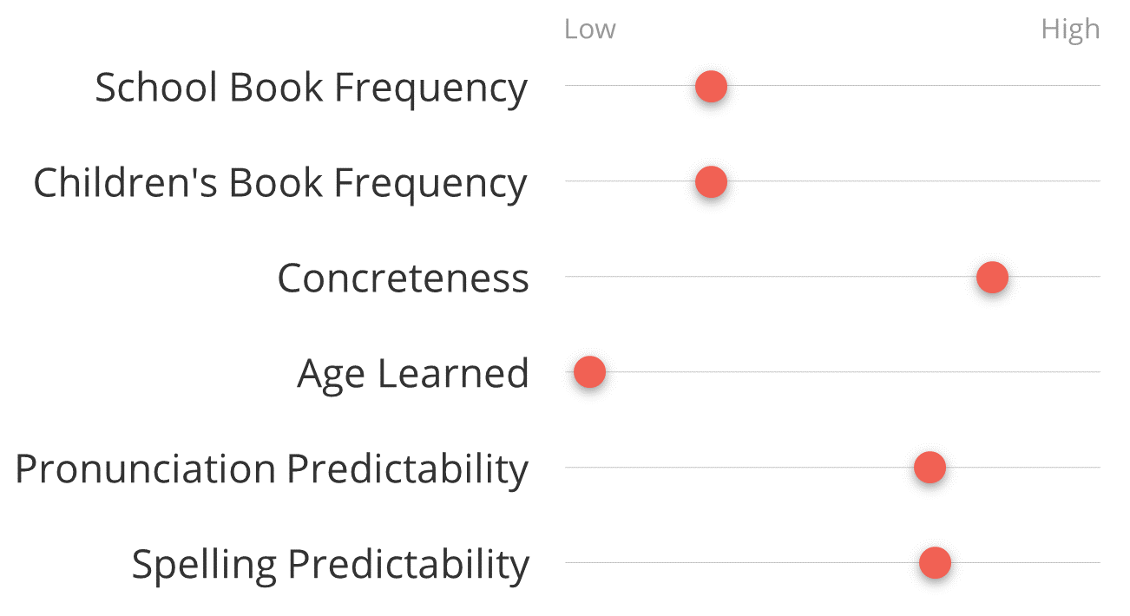Viewport: 1130px width, 616px height.
Task: Click the School Book Frequency slider dot
Action: [x=711, y=86]
